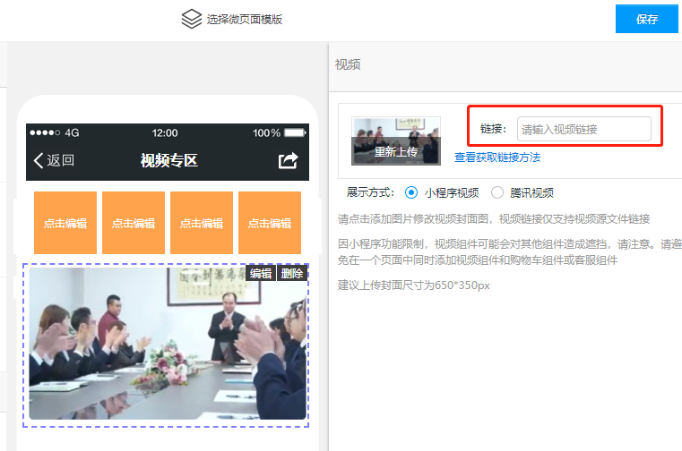Click the 视频 panel heading
The image size is (682, 451).
pyautogui.click(x=348, y=64)
